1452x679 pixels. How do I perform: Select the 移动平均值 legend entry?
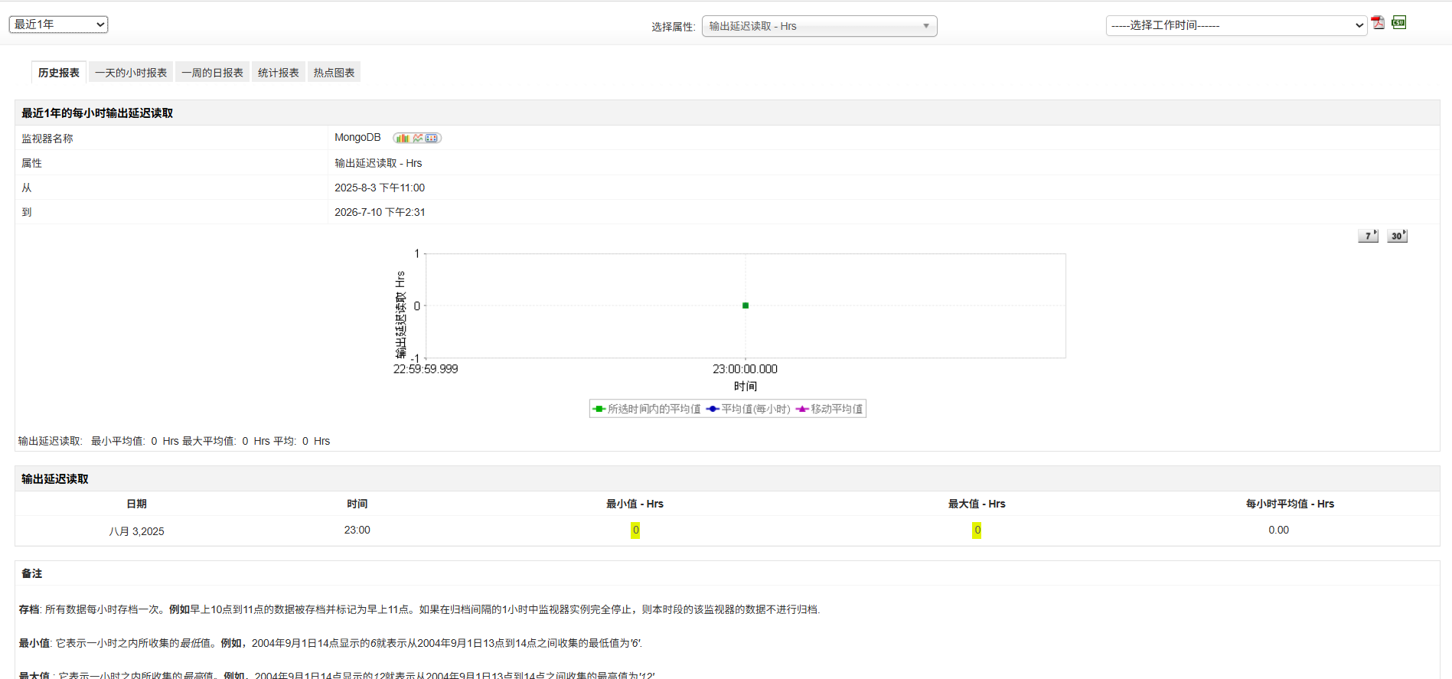click(829, 409)
